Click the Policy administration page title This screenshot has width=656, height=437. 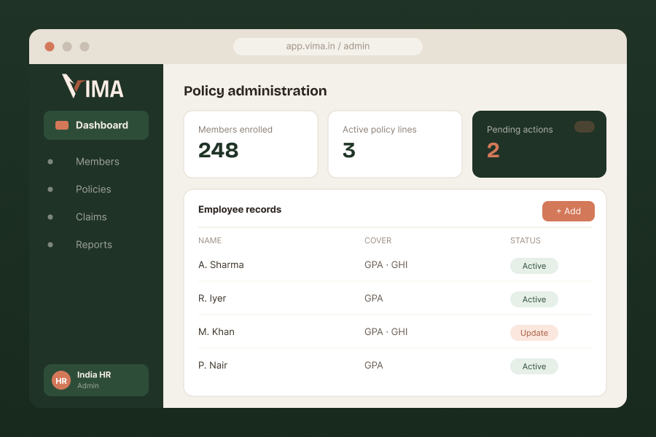coord(255,91)
